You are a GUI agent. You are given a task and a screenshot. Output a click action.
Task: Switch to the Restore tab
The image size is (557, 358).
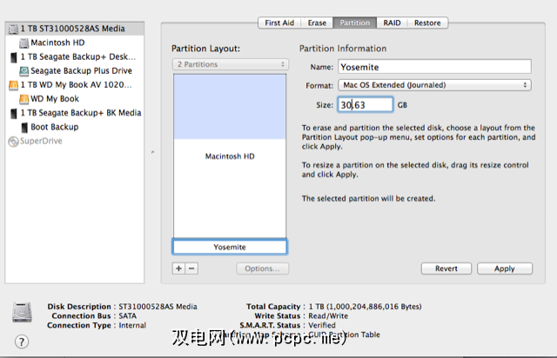coord(427,23)
